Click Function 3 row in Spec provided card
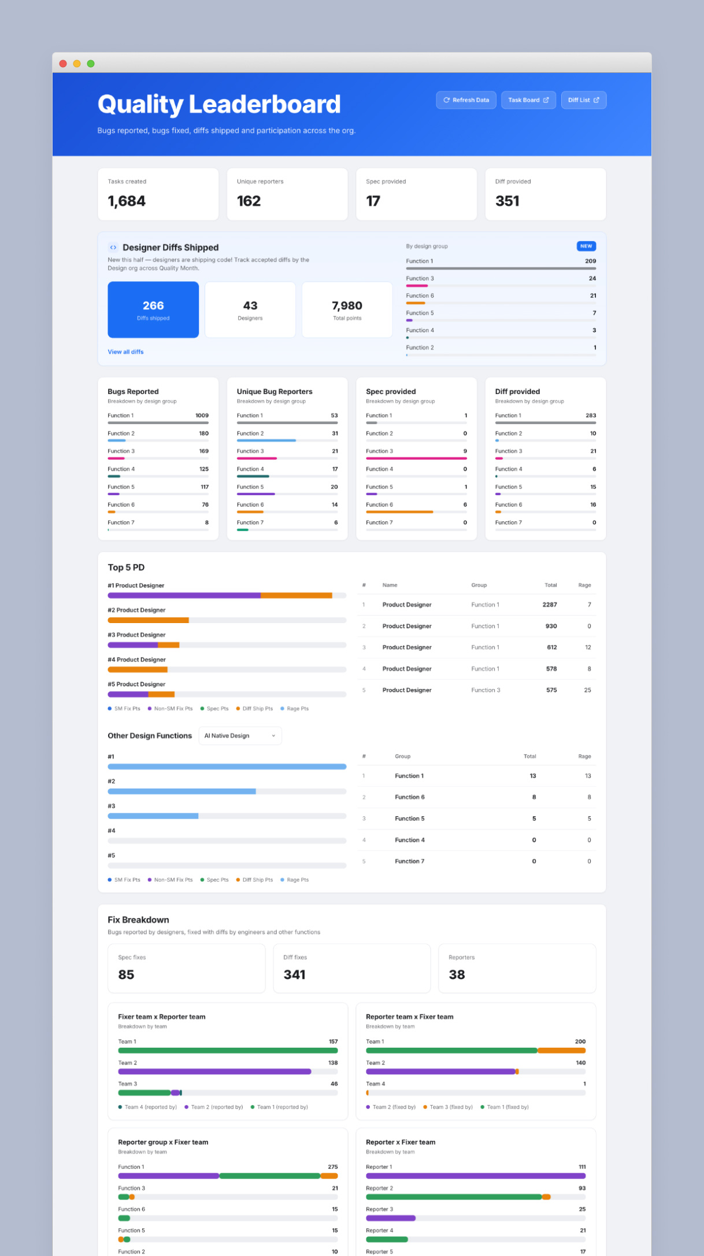Image resolution: width=704 pixels, height=1256 pixels. (416, 454)
